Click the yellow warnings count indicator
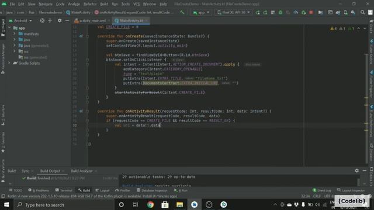Viewport: 374px width, 210px height. pos(333,29)
